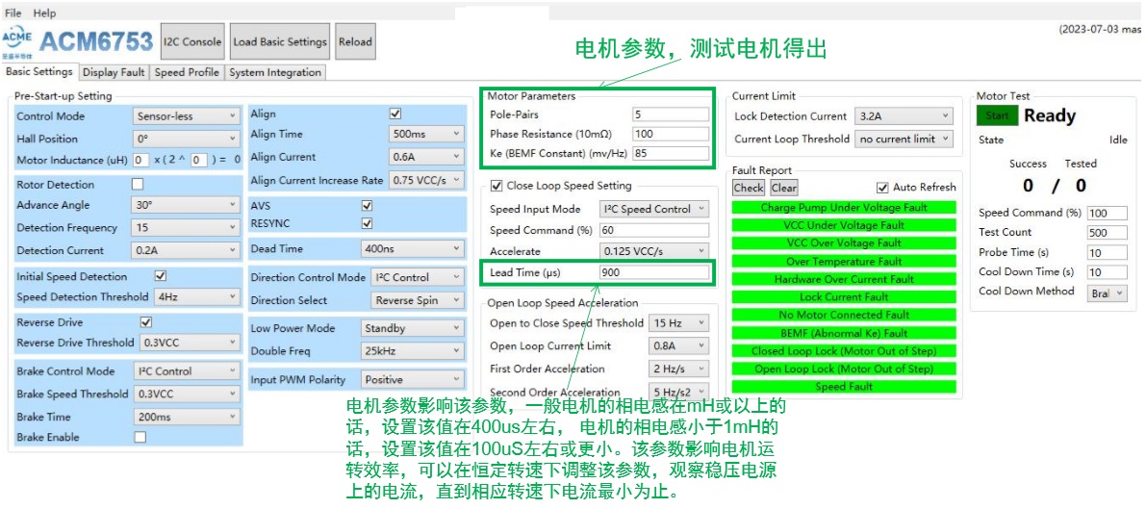
Task: Toggle Close Loop Speed Setting checkbox
Action: tap(497, 186)
